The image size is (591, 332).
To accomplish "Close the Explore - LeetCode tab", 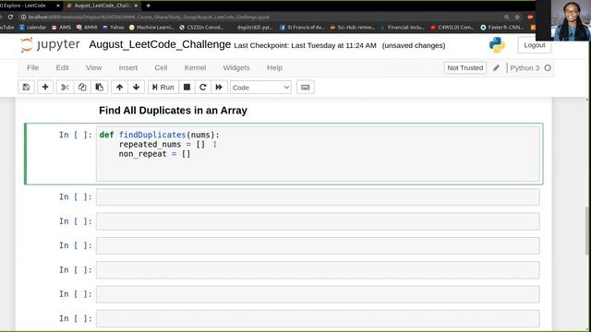I will pos(57,6).
